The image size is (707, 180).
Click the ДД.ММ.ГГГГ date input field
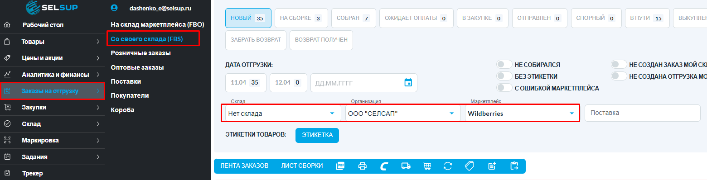click(363, 83)
